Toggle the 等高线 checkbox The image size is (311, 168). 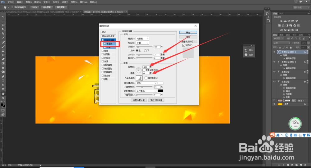pyautogui.click(x=105, y=43)
